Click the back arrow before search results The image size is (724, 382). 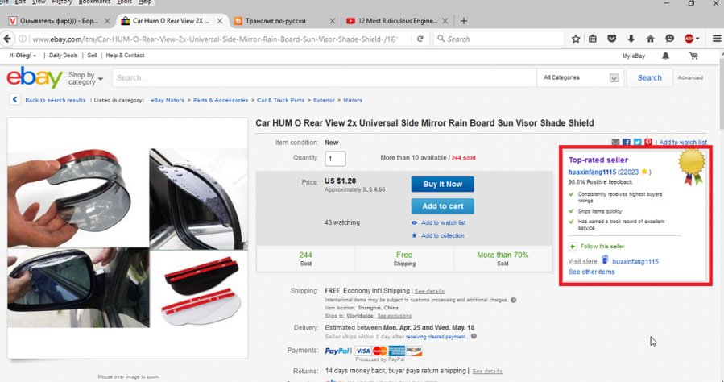(14, 99)
